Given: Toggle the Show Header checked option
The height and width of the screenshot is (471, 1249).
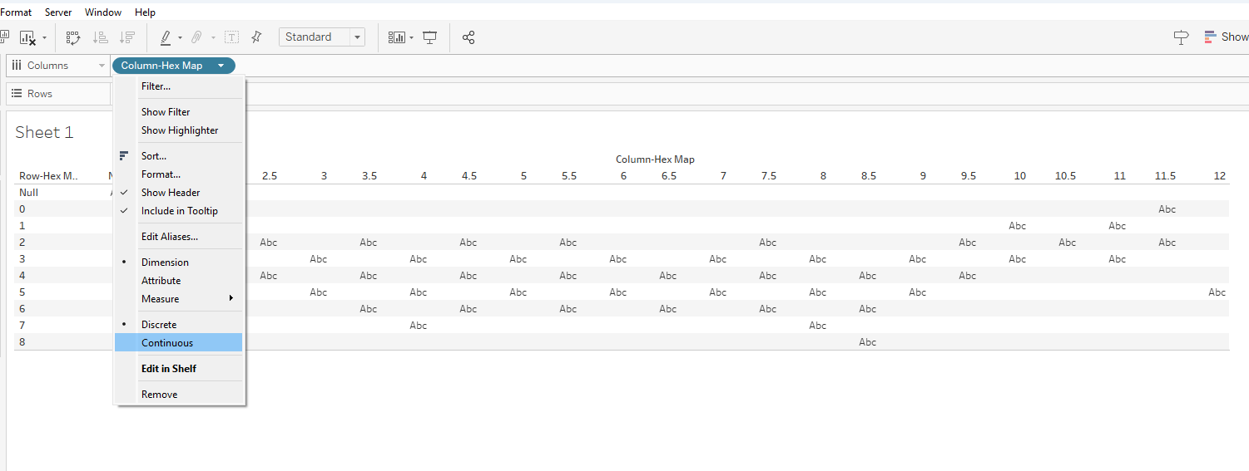Looking at the screenshot, I should tap(179, 193).
